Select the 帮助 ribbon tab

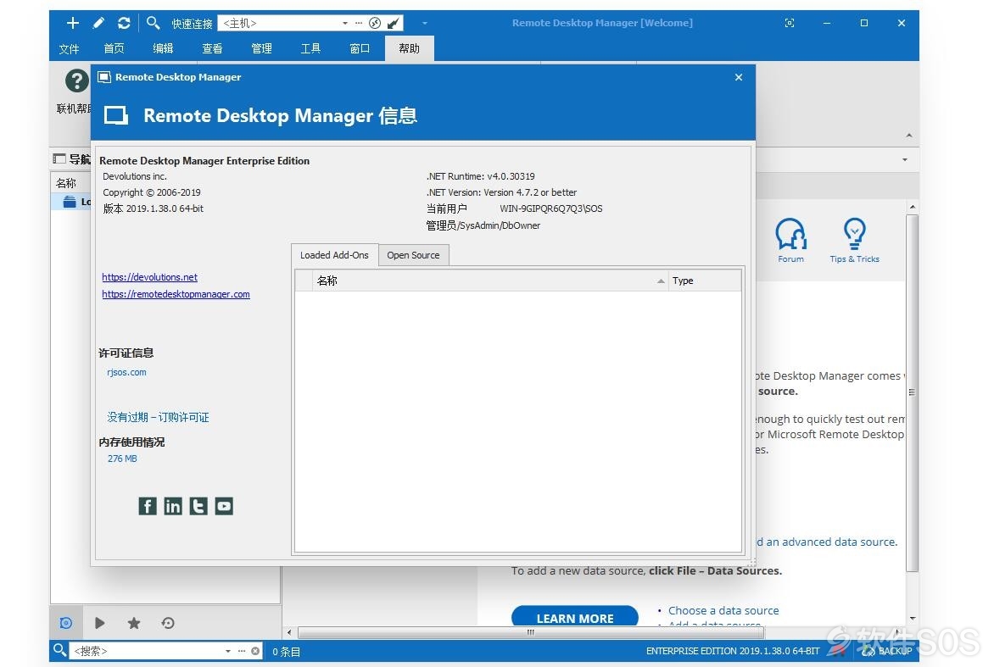(x=410, y=49)
